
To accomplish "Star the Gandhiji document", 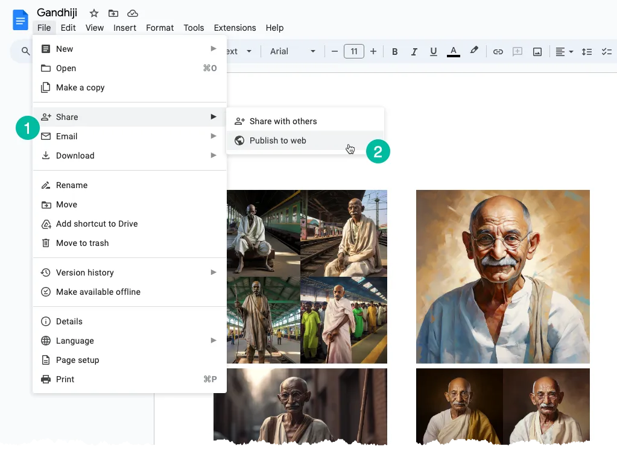I will tap(93, 13).
